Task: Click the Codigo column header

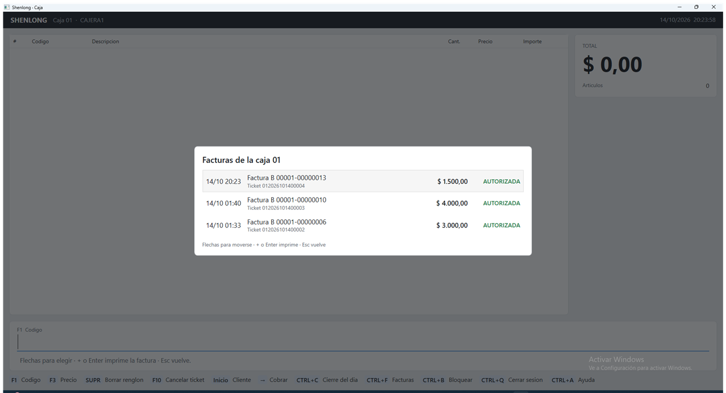Action: click(40, 41)
